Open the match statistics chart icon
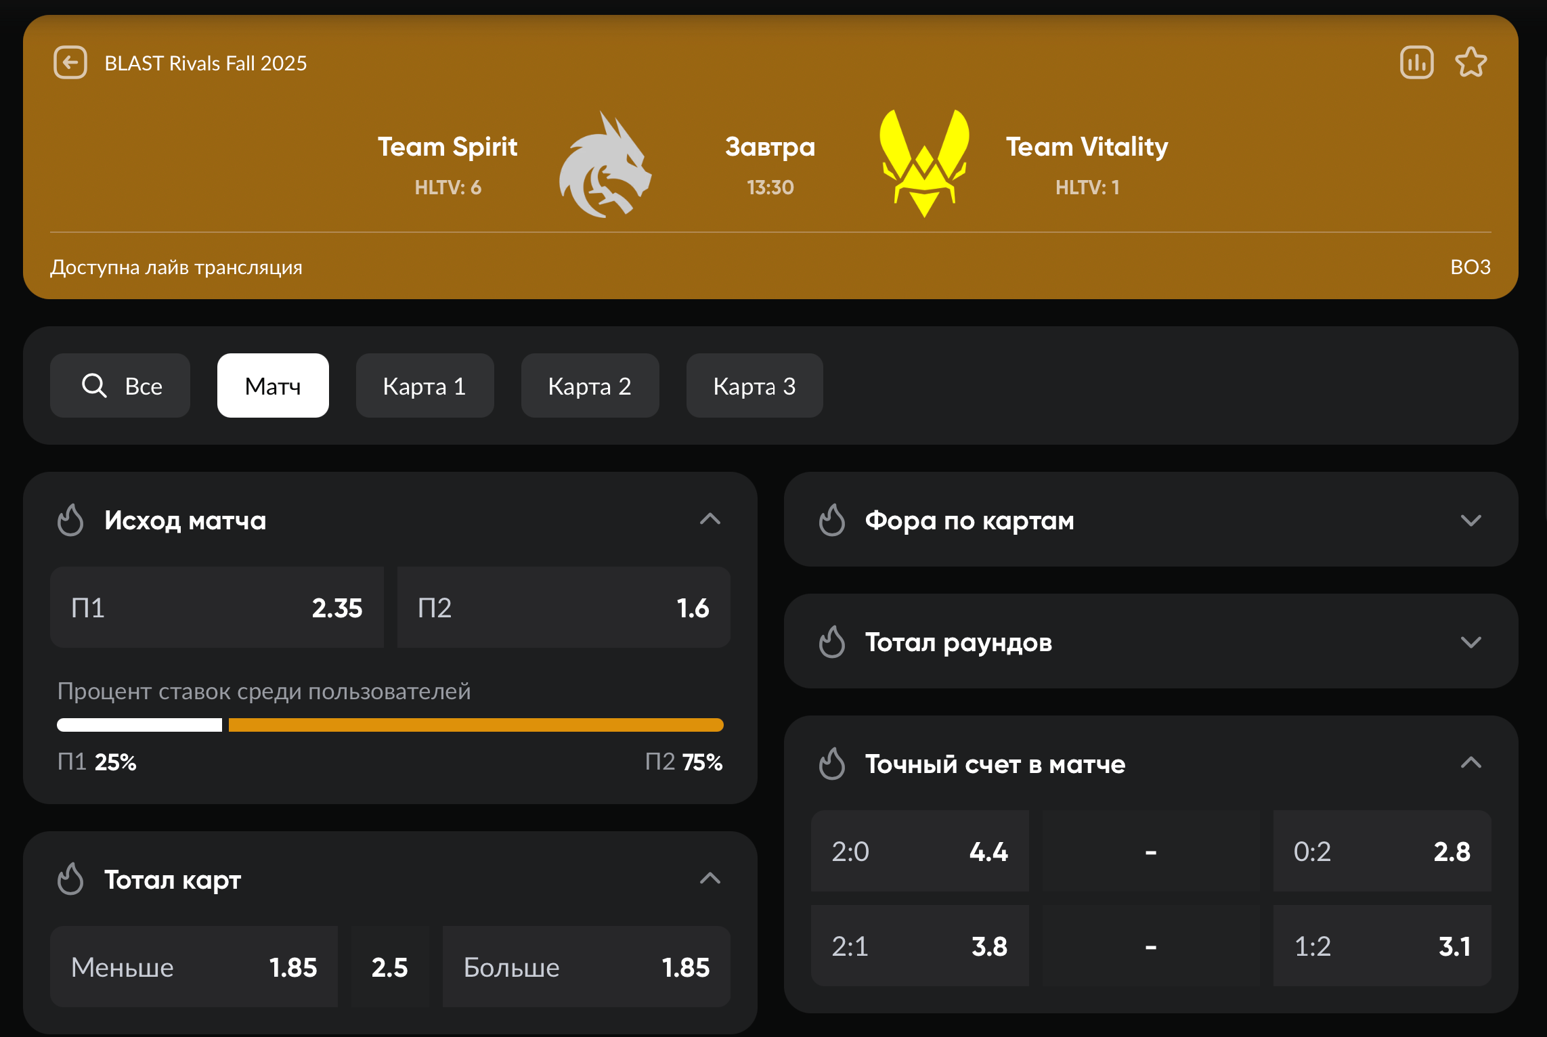The width and height of the screenshot is (1547, 1037). tap(1416, 63)
